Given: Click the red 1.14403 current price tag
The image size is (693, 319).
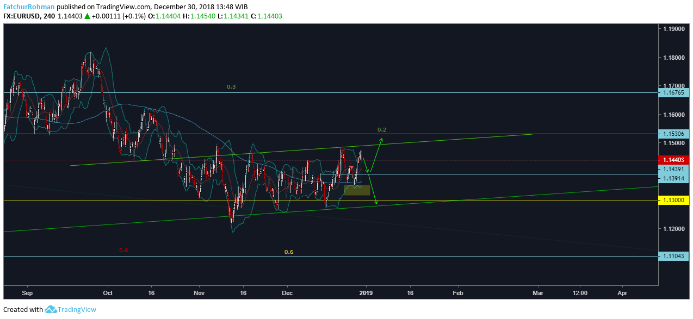Looking at the screenshot, I should [674, 160].
